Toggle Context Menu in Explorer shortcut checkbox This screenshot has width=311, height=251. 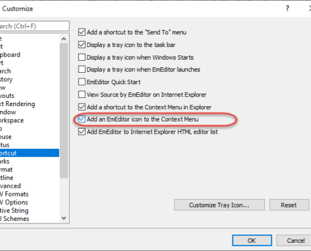82,107
